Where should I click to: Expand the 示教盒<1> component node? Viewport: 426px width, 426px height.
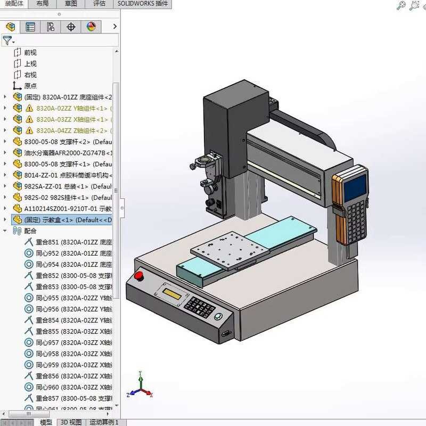click(x=5, y=220)
